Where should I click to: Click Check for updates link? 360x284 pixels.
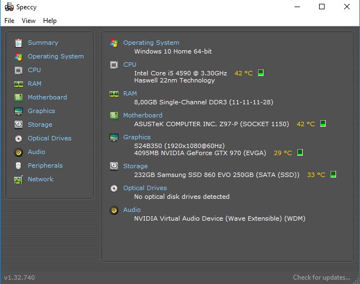click(x=321, y=277)
